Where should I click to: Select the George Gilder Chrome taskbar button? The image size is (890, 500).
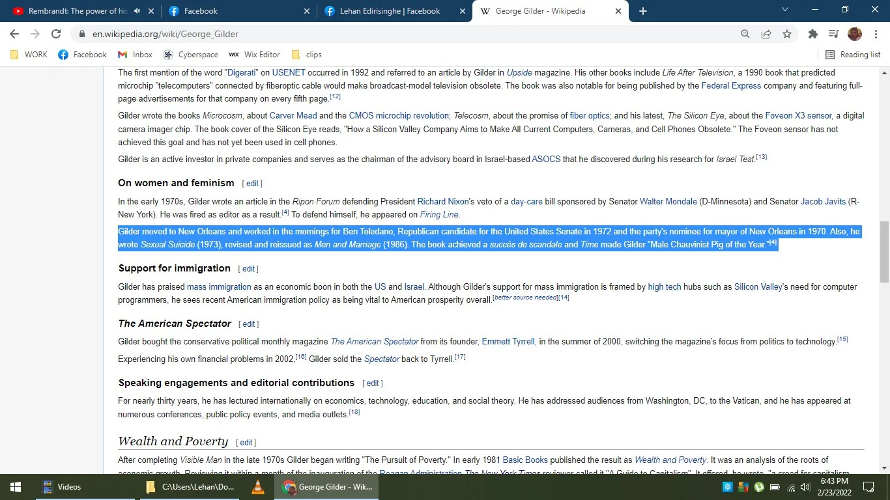pyautogui.click(x=328, y=487)
